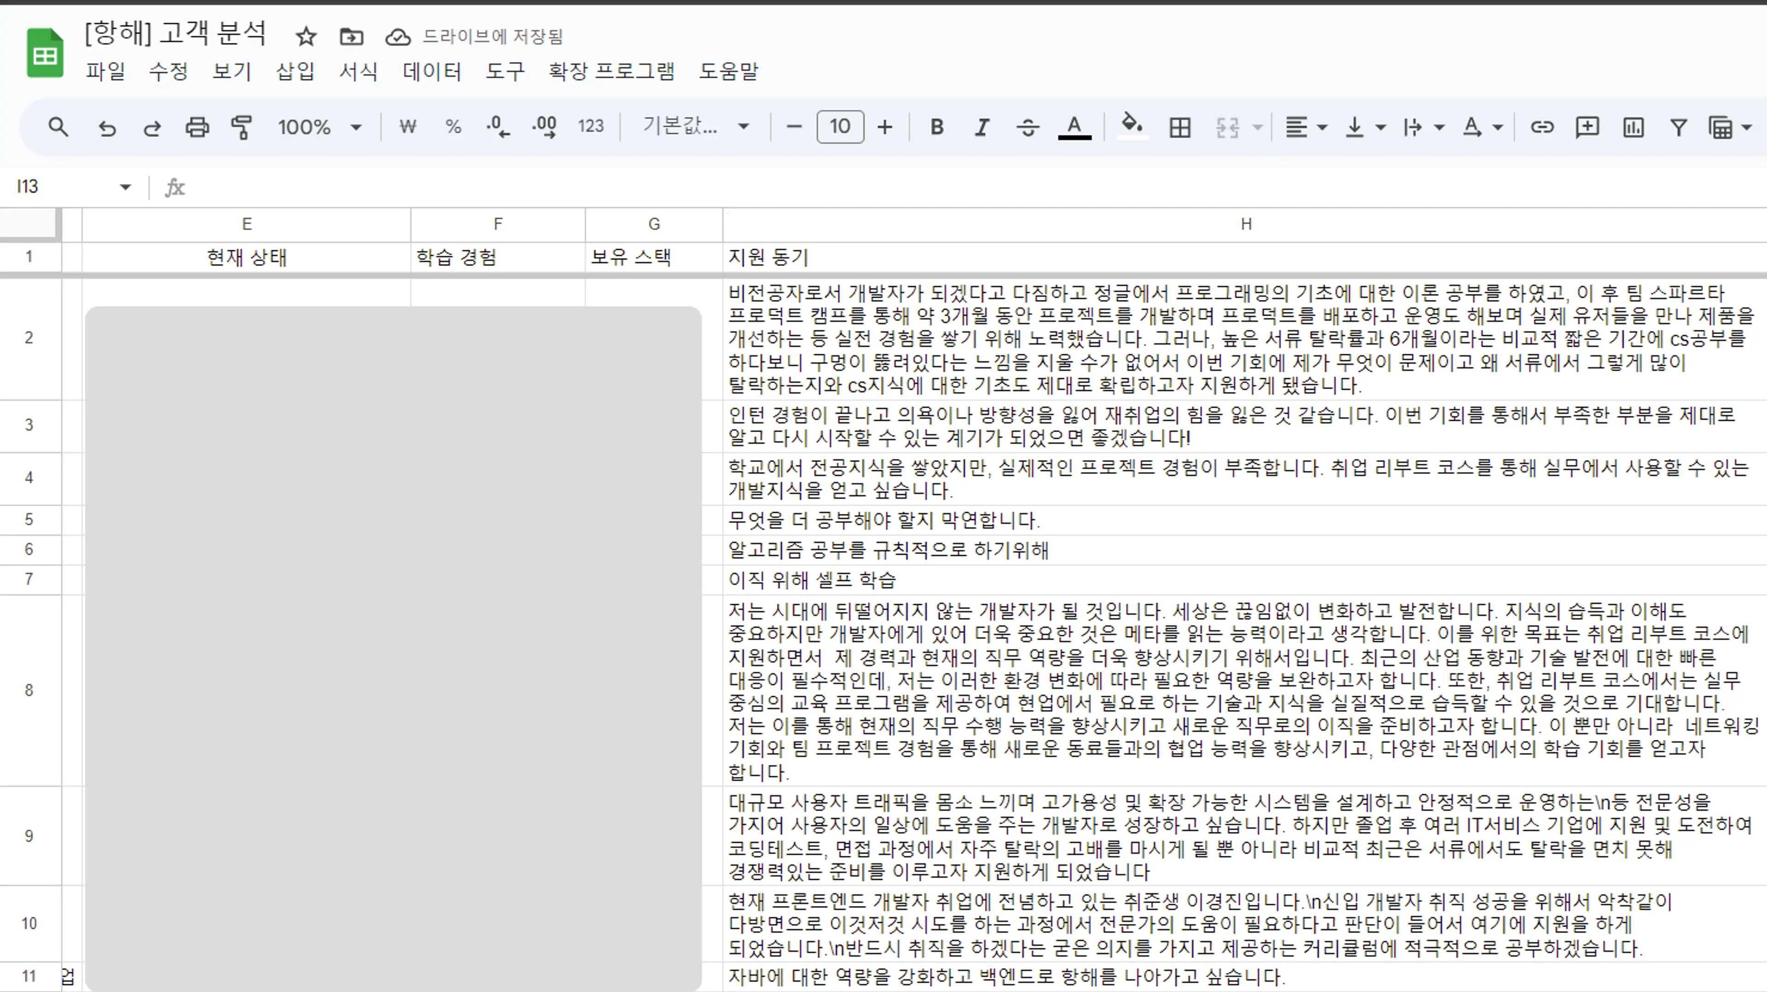This screenshot has height=992, width=1767.
Task: Open vertical align dropdown
Action: click(1365, 127)
